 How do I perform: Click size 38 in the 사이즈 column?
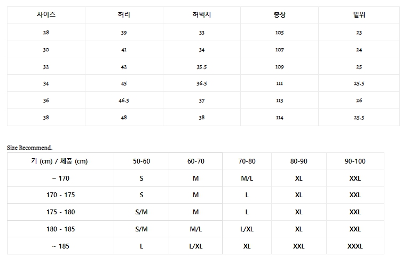pyautogui.click(x=46, y=118)
